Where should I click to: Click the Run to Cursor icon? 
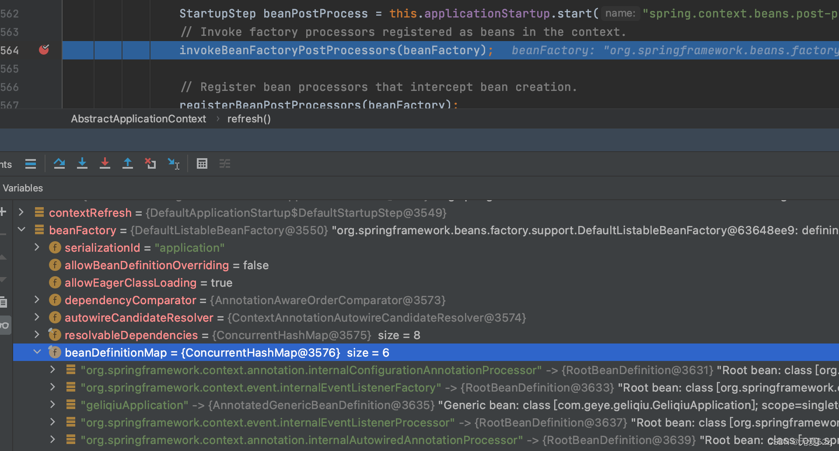point(174,164)
